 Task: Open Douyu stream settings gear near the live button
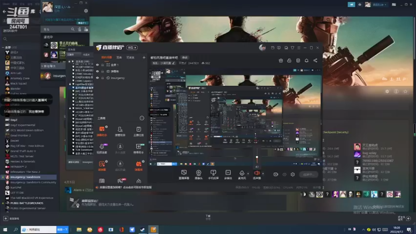coord(292,174)
